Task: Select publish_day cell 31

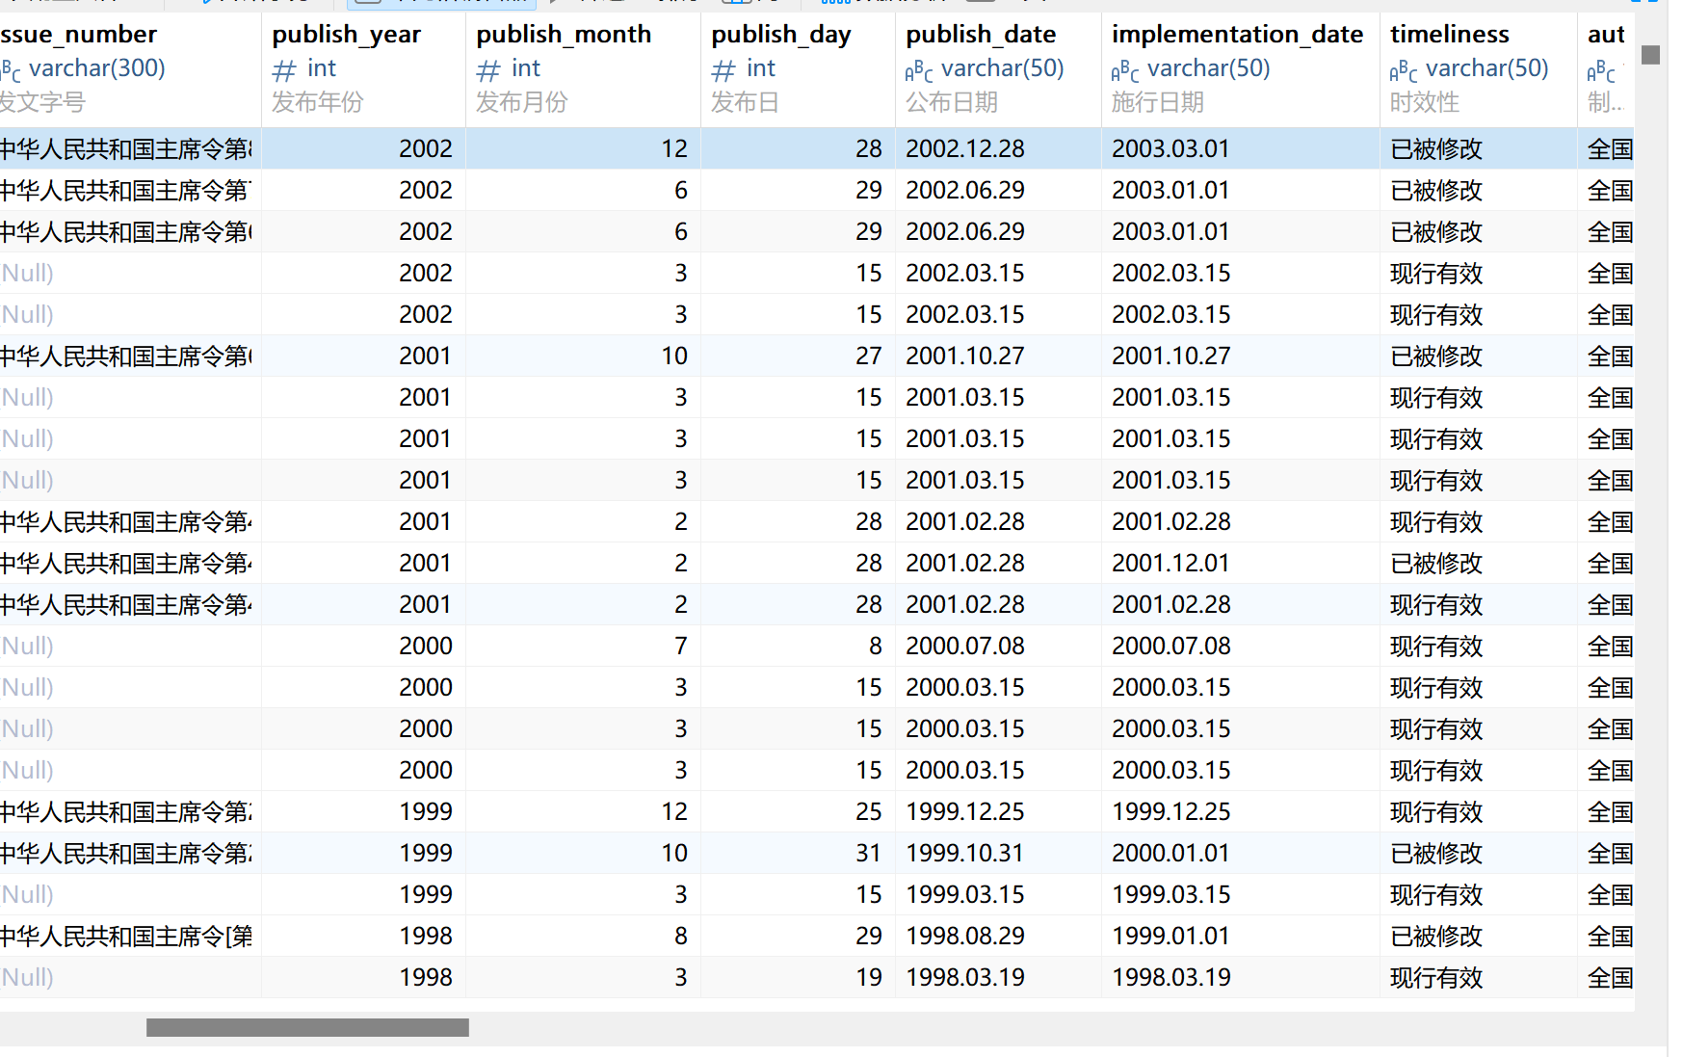Action: (x=798, y=853)
